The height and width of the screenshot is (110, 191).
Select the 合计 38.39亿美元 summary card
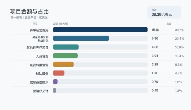click(164, 12)
